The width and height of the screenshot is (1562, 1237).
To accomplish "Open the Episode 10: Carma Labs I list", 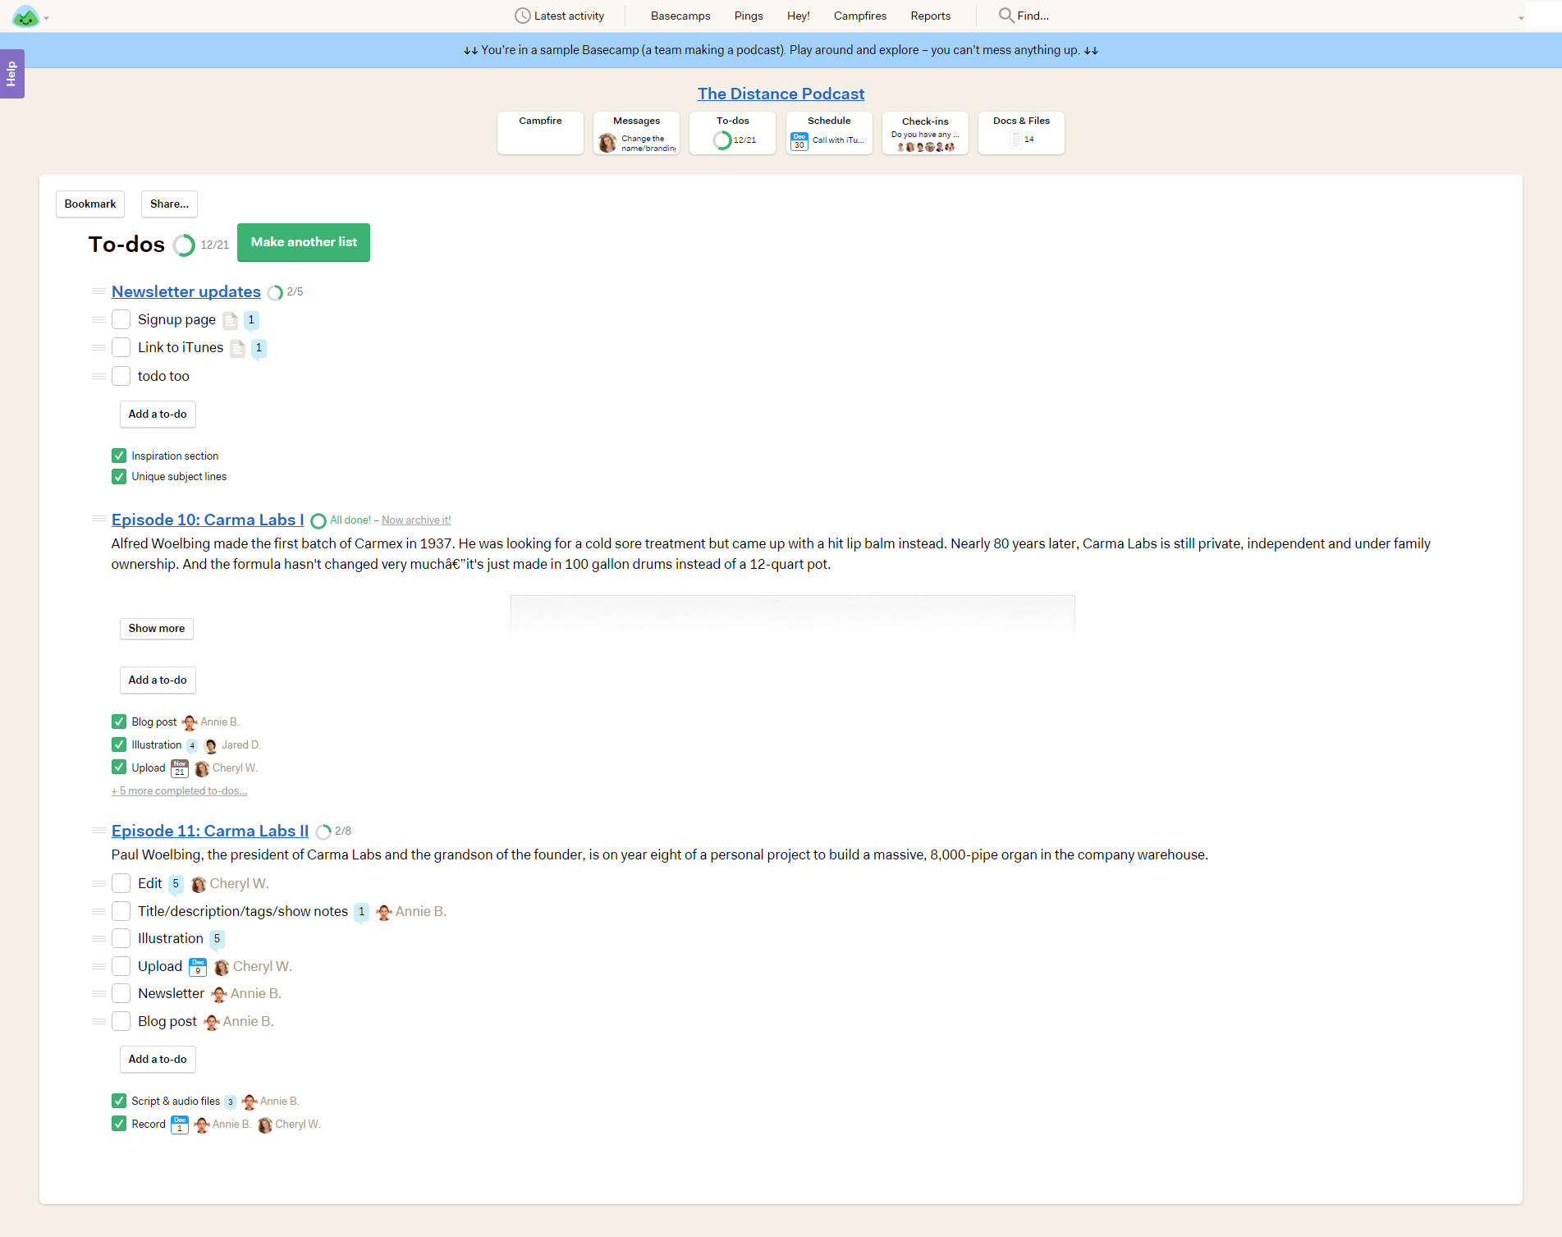I will click(208, 520).
